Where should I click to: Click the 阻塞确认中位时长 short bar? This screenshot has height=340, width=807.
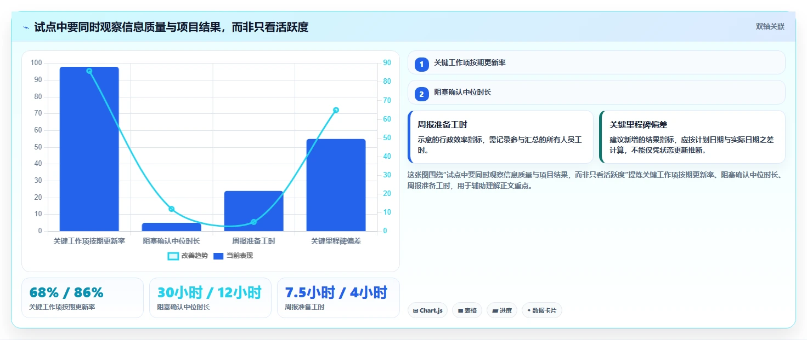(172, 227)
